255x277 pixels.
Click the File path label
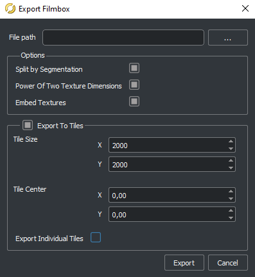pyautogui.click(x=22, y=37)
